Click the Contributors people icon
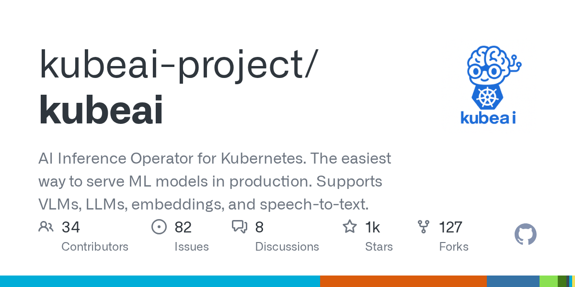 46,227
